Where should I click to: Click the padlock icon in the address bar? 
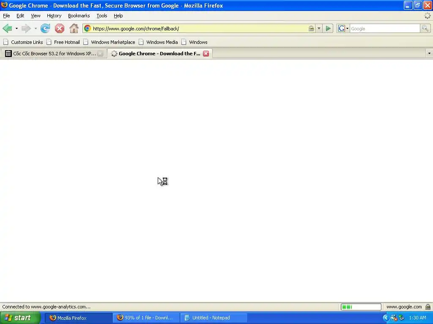pos(311,28)
